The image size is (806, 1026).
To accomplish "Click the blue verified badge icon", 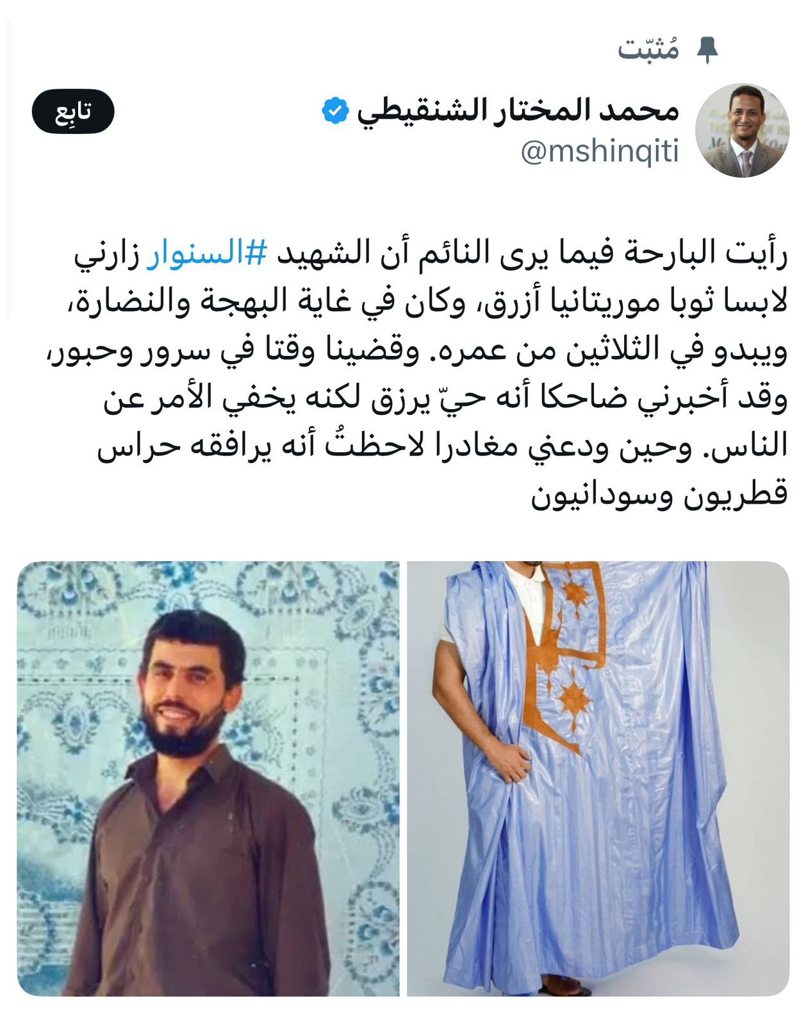I will pos(334,111).
